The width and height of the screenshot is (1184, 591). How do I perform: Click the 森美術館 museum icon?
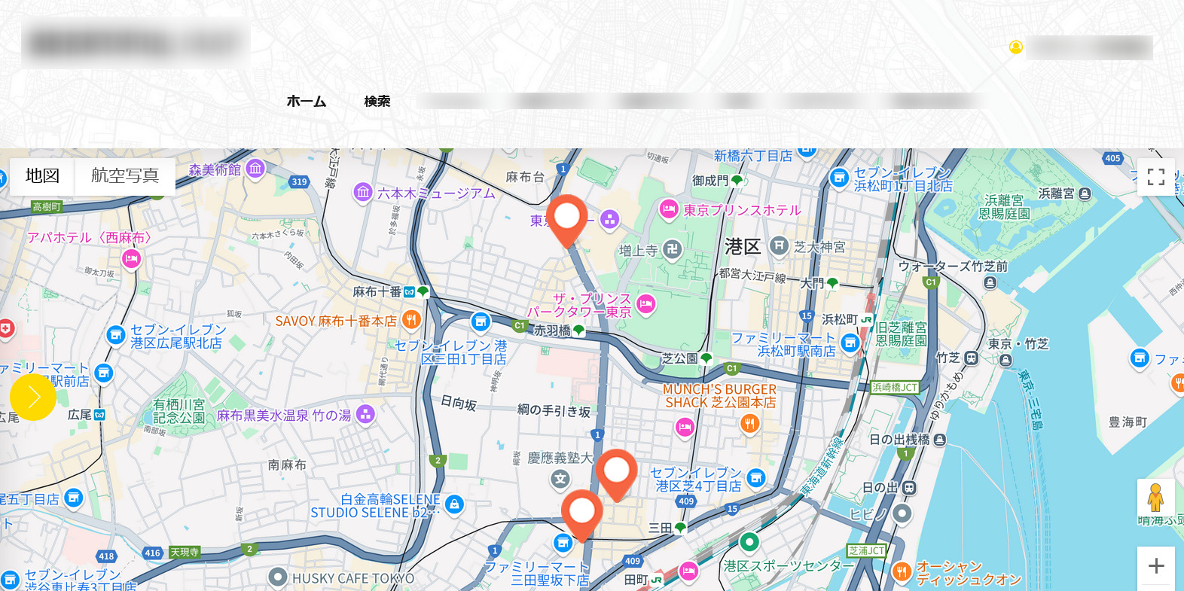pyautogui.click(x=255, y=169)
